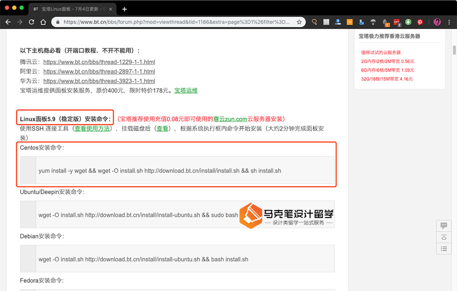Screen dimensions: 457x291
Task: Click the green thumbs-up extension icon
Action: pos(408,22)
